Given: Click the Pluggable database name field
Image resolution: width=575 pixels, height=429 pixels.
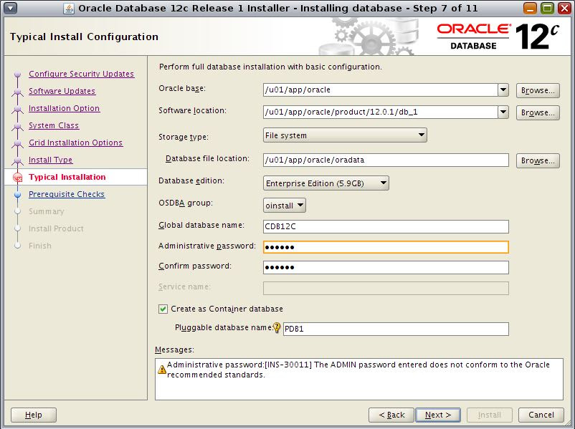Looking at the screenshot, I should tap(396, 329).
